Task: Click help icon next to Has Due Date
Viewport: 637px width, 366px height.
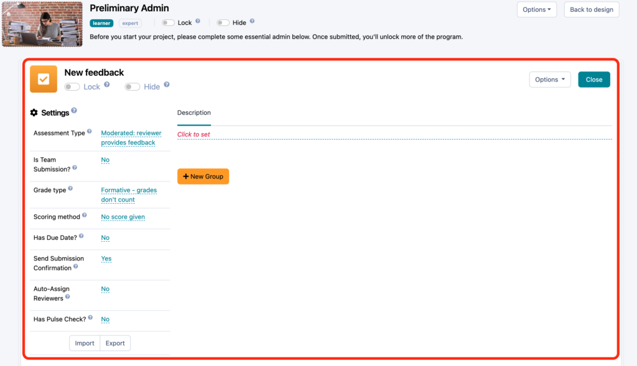Action: [82, 237]
